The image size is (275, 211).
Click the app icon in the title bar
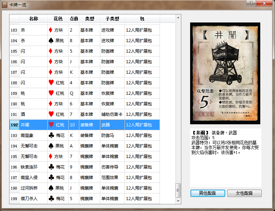[5, 5]
